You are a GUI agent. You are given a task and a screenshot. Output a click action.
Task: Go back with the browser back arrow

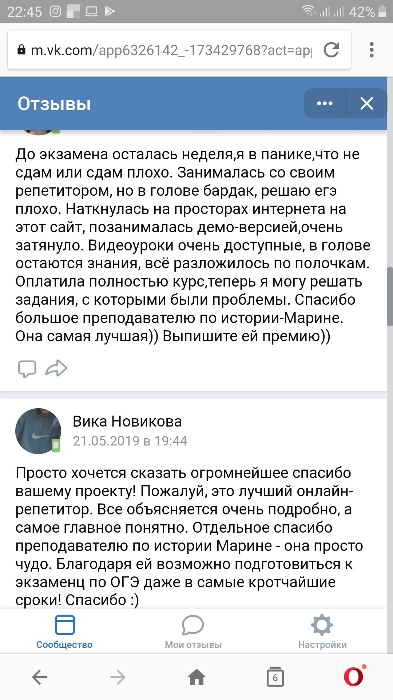click(x=40, y=677)
